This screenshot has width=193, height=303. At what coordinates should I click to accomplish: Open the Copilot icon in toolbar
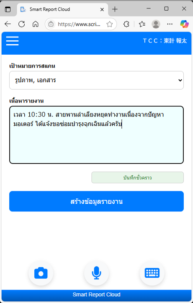184,24
